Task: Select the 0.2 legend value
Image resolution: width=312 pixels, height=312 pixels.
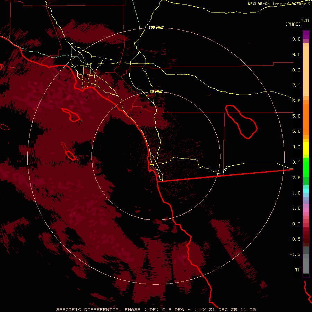Action: [x=296, y=224]
